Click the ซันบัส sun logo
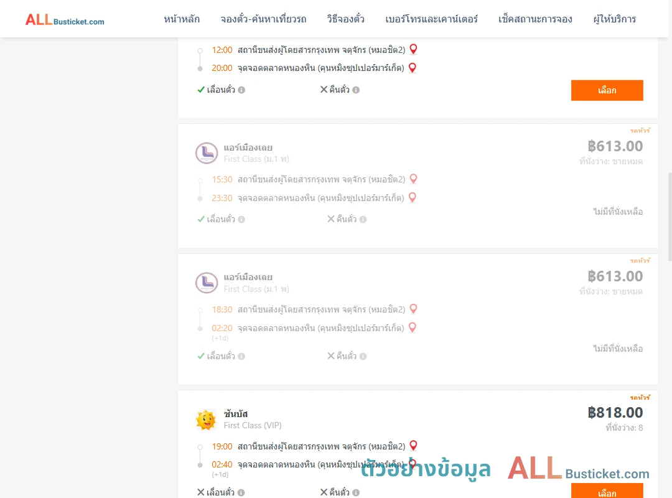 pyautogui.click(x=206, y=420)
